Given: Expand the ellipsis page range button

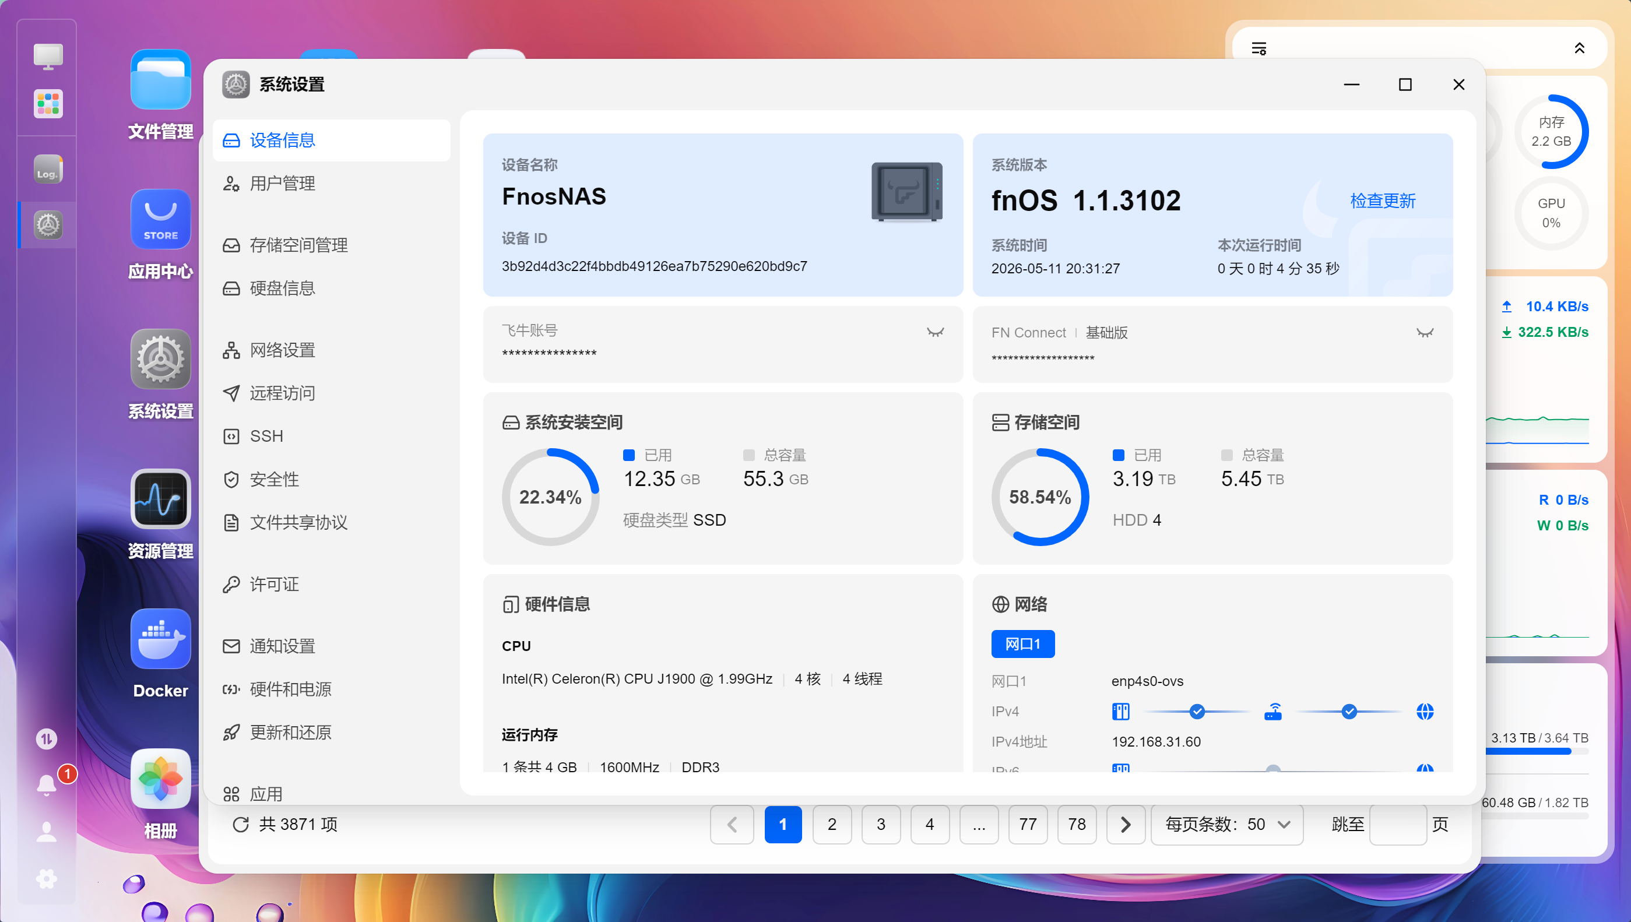Looking at the screenshot, I should coord(979,825).
